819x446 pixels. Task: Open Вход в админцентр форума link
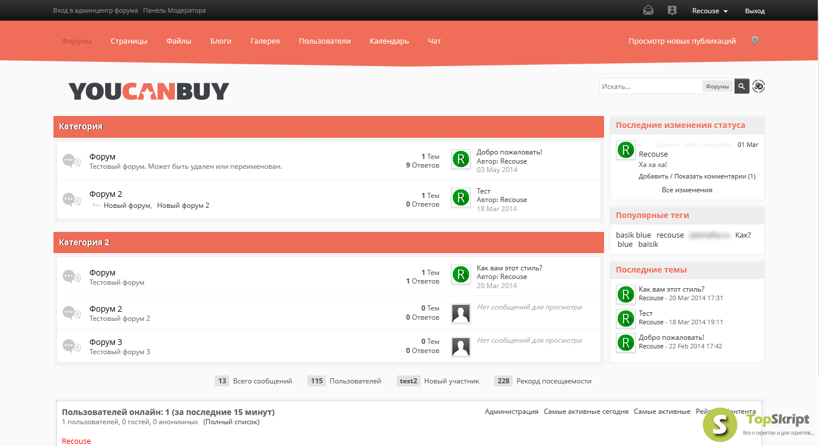click(95, 10)
